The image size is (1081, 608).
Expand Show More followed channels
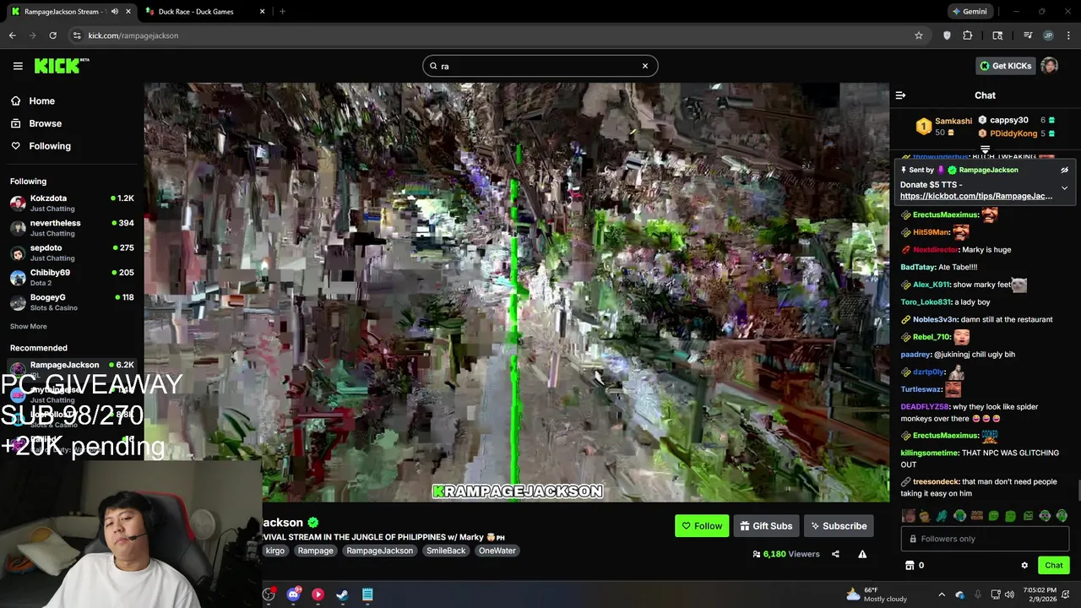tap(29, 326)
